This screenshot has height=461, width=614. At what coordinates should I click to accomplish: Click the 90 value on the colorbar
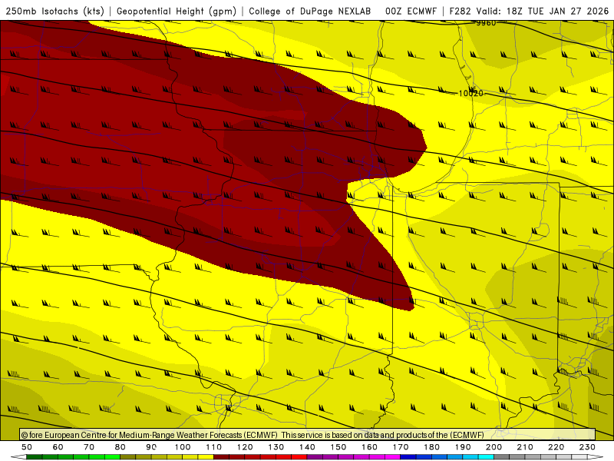pos(151,447)
